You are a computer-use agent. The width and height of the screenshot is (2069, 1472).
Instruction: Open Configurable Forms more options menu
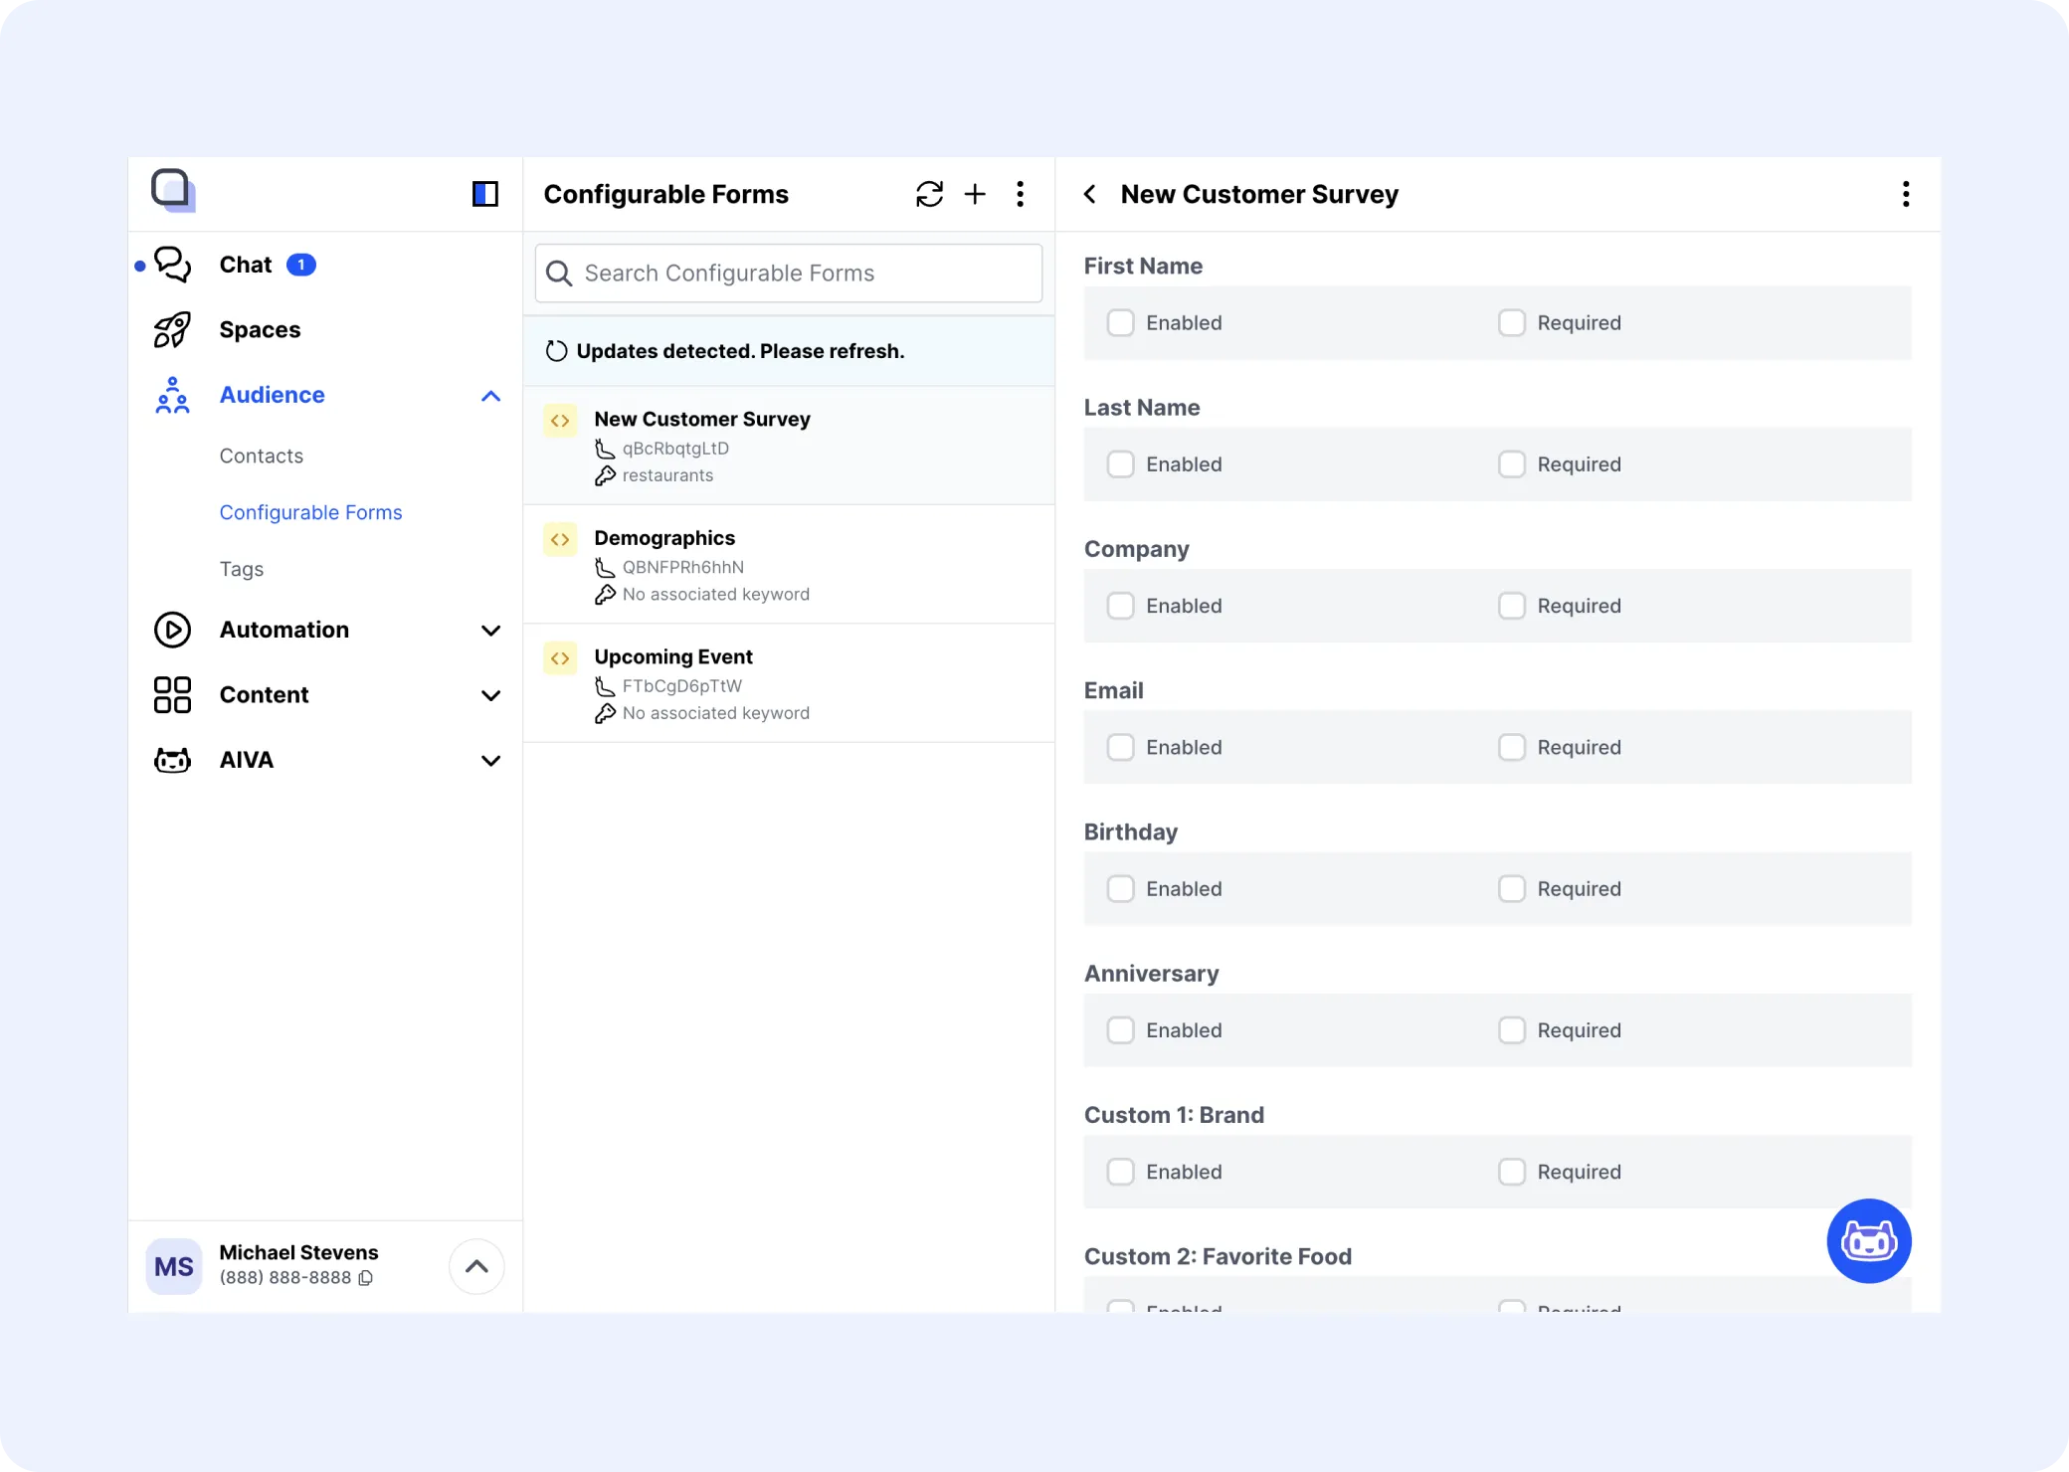pyautogui.click(x=1020, y=194)
